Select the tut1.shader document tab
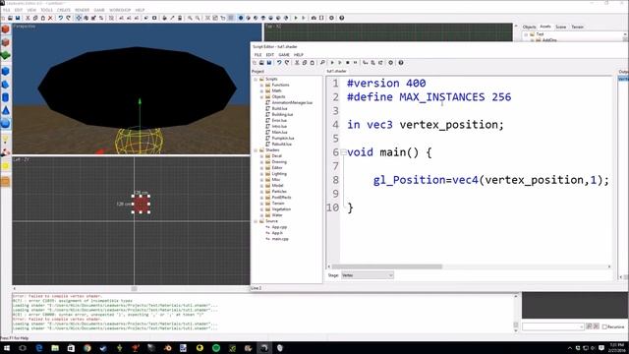Image resolution: width=629 pixels, height=354 pixels. click(336, 71)
